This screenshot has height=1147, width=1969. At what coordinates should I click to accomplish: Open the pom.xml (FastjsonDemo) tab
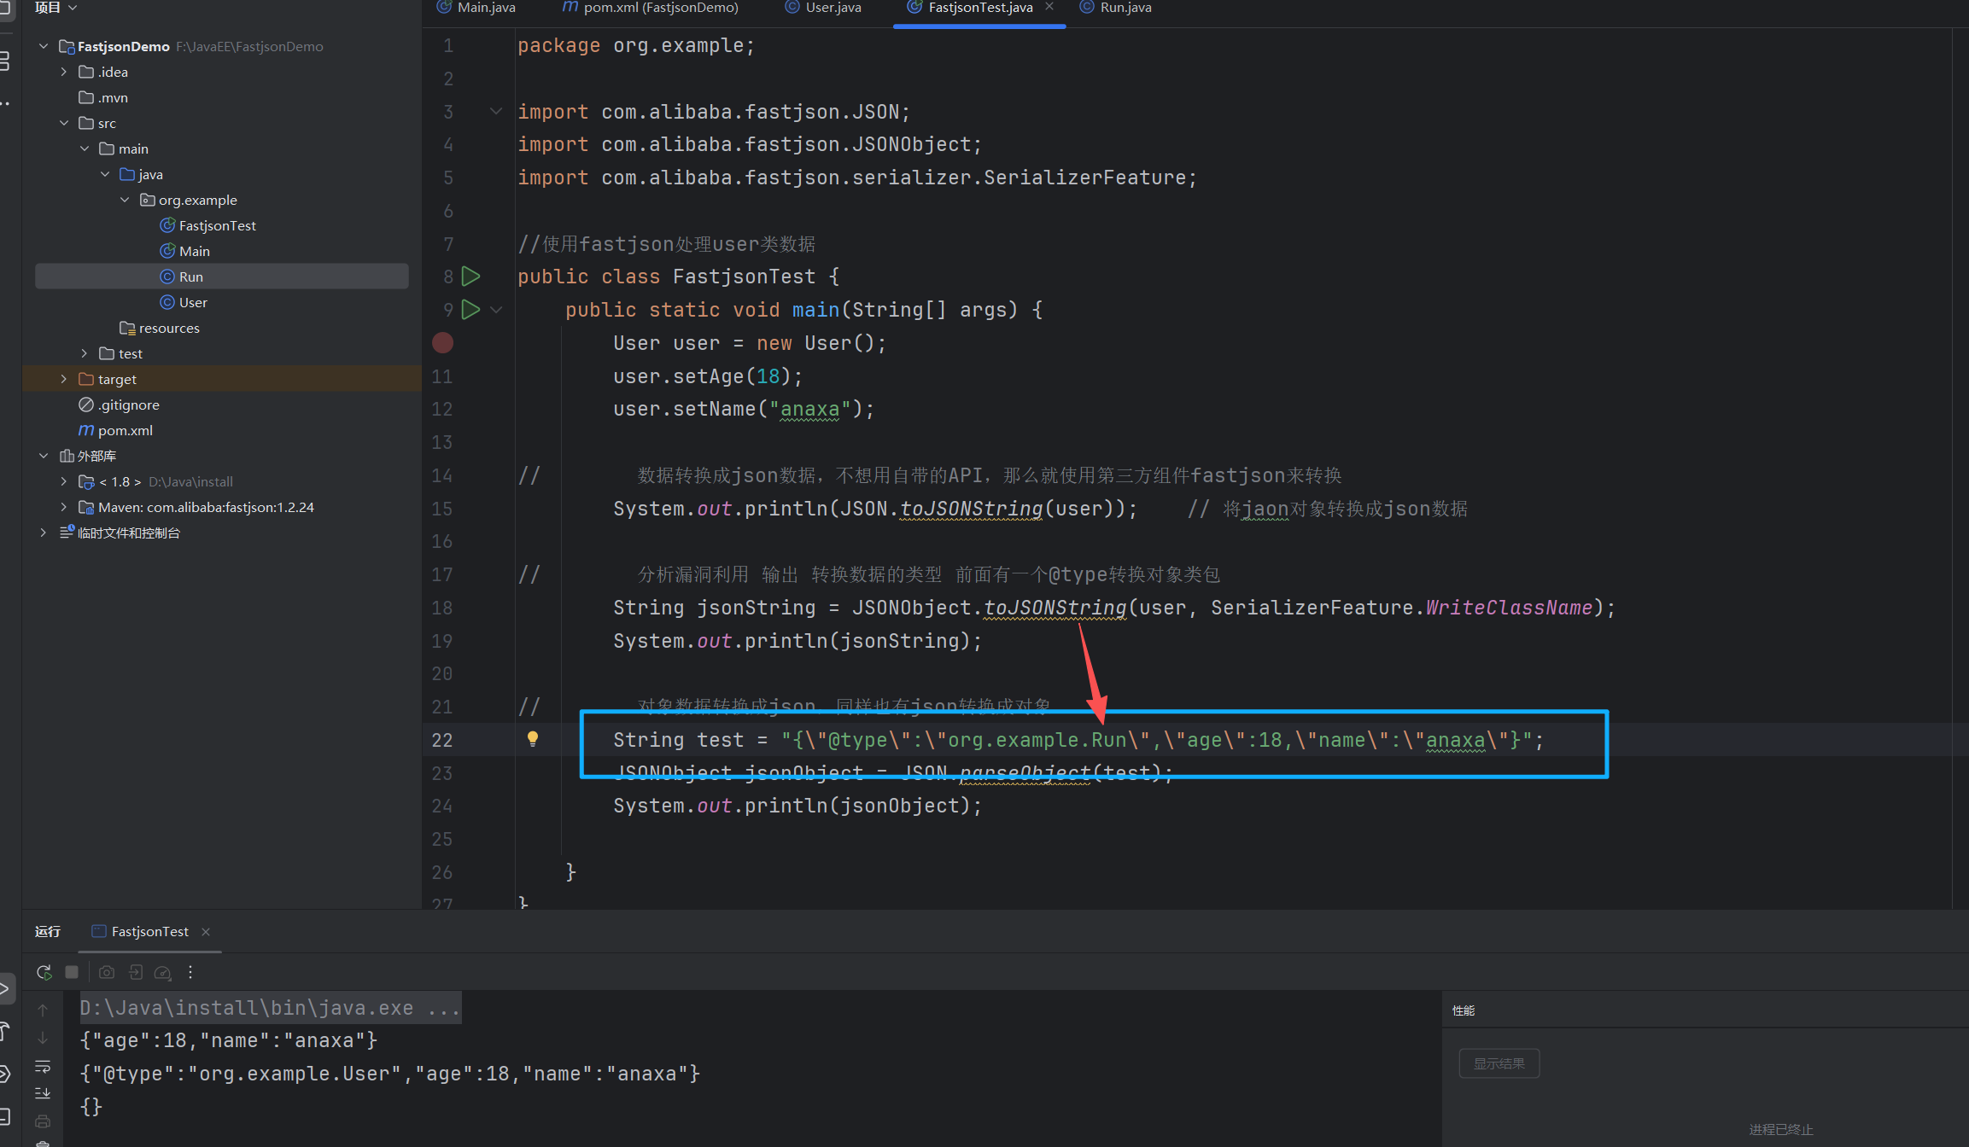(659, 8)
